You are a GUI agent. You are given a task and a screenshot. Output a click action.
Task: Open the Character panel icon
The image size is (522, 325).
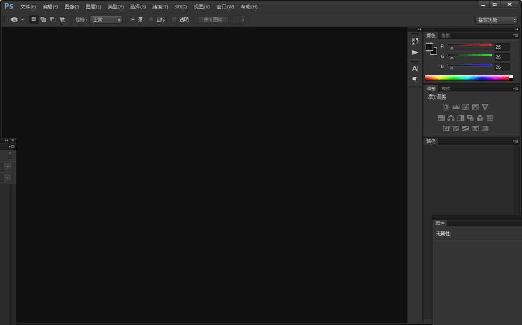(x=415, y=69)
